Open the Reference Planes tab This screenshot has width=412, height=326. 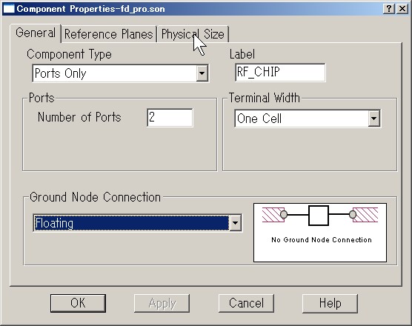pyautogui.click(x=108, y=34)
